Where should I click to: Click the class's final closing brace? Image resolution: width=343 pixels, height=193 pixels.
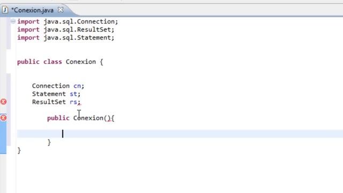(x=19, y=151)
